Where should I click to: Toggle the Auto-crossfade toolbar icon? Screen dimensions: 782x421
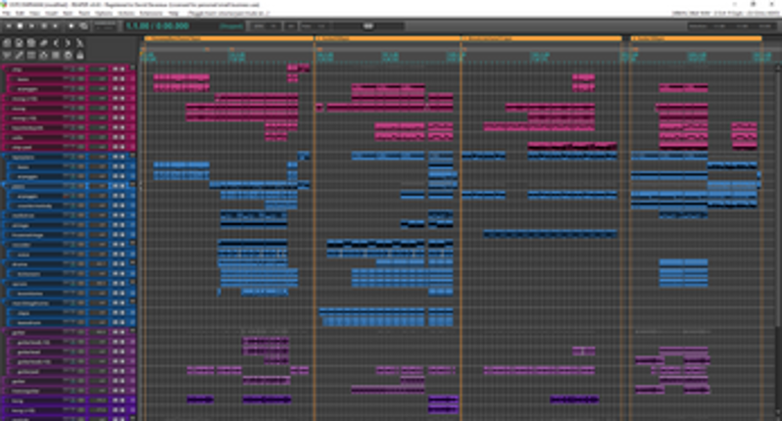click(7, 55)
